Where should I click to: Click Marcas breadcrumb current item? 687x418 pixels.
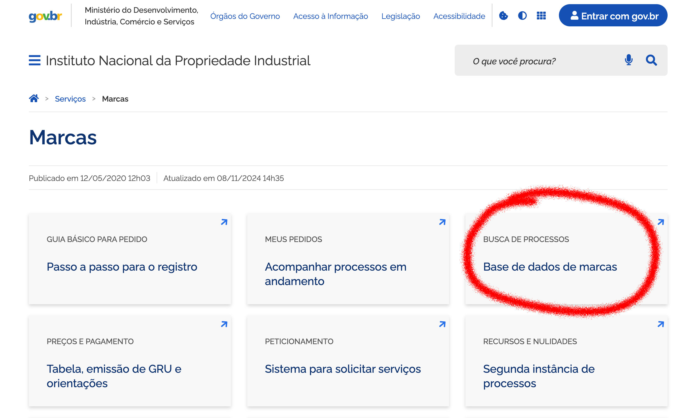coord(115,99)
